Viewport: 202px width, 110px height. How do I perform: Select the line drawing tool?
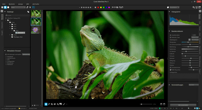[64, 104]
